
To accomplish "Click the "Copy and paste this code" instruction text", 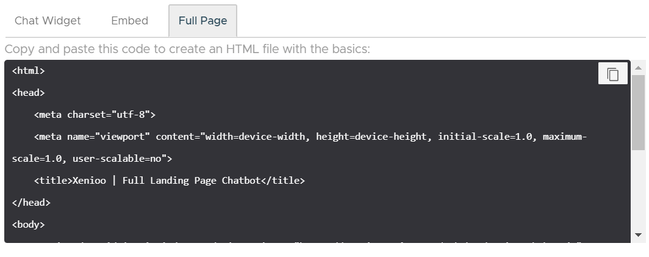I will click(x=187, y=49).
